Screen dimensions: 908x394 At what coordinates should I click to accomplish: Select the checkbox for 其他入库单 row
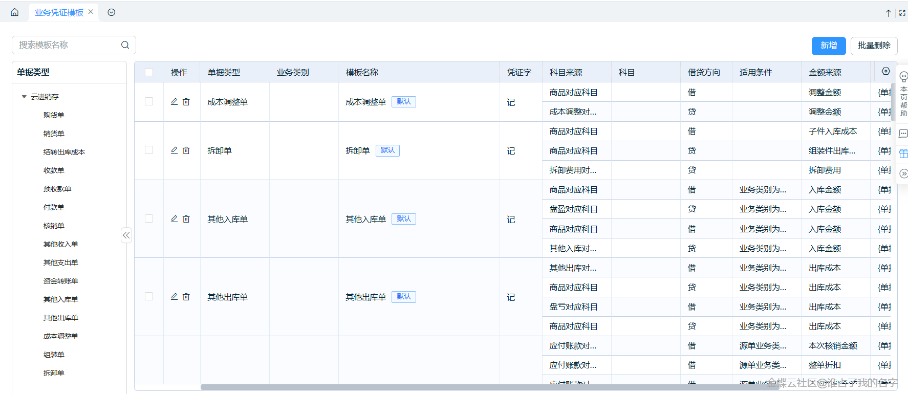(149, 219)
